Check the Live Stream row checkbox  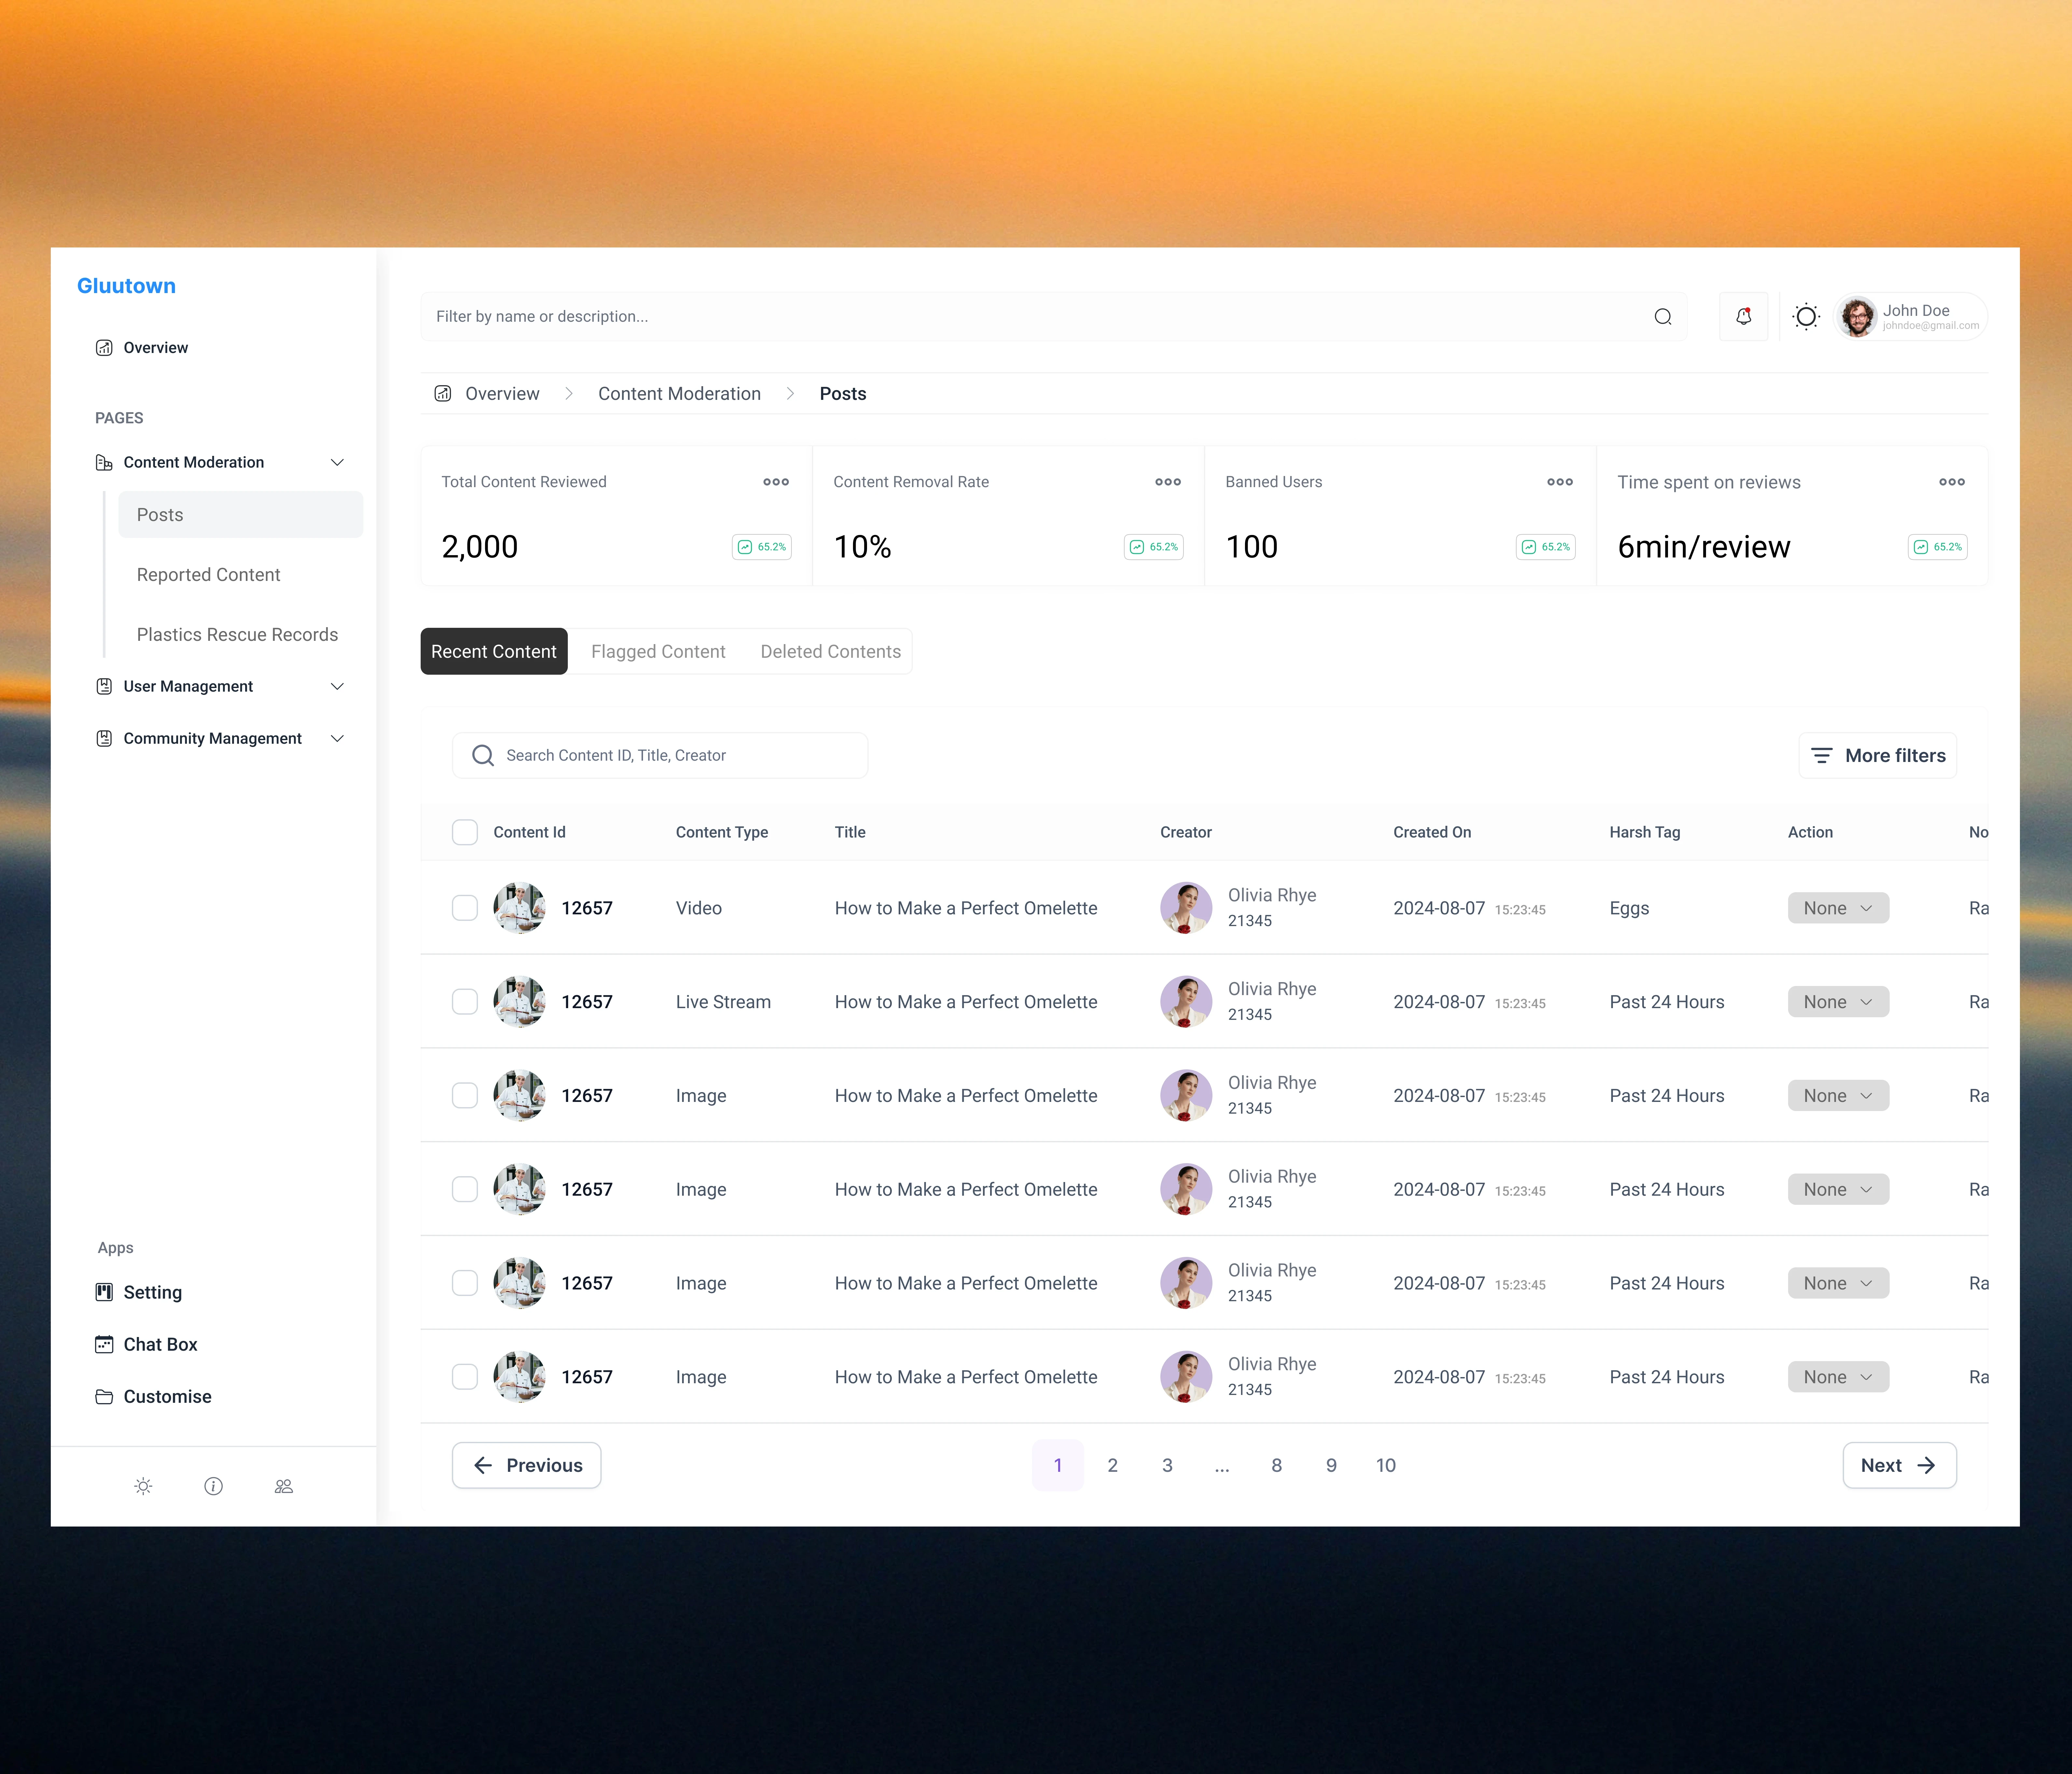(x=465, y=1002)
